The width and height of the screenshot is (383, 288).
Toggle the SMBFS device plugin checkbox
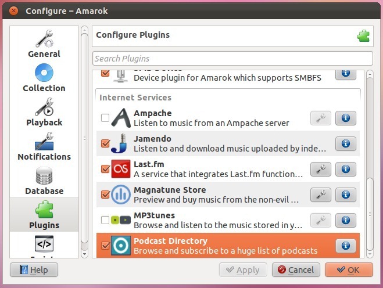105,73
